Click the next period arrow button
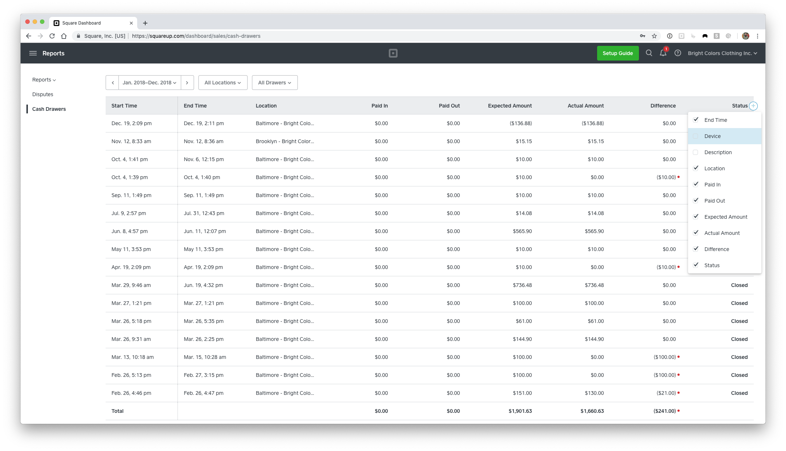786x451 pixels. point(187,82)
